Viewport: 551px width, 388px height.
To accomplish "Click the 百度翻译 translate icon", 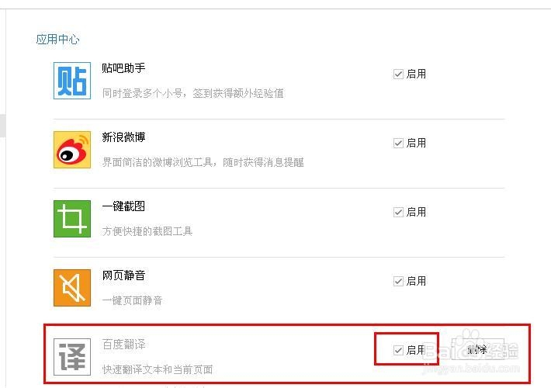I will point(72,355).
